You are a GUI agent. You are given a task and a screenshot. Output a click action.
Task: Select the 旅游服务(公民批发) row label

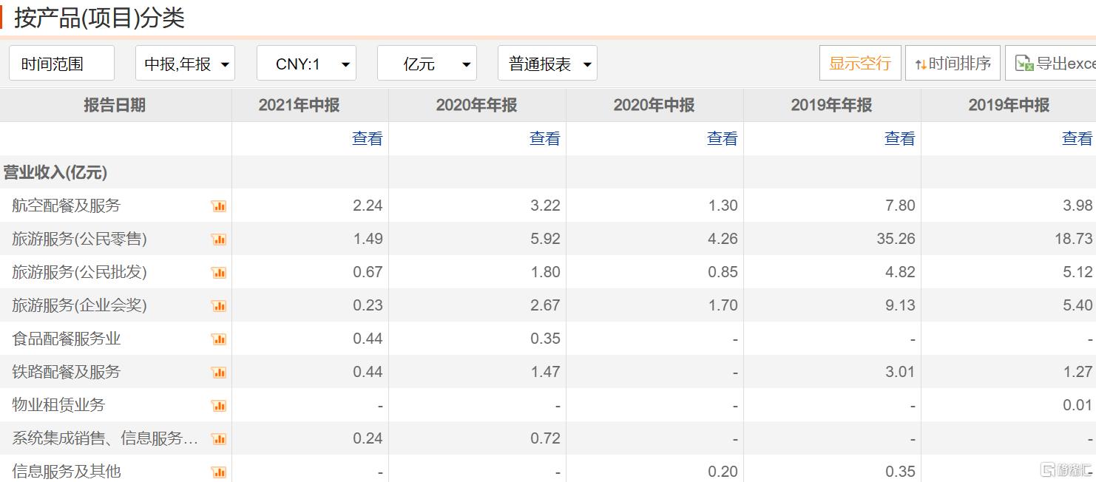tap(80, 272)
